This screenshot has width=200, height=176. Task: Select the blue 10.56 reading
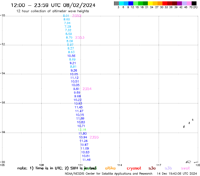click(x=71, y=56)
